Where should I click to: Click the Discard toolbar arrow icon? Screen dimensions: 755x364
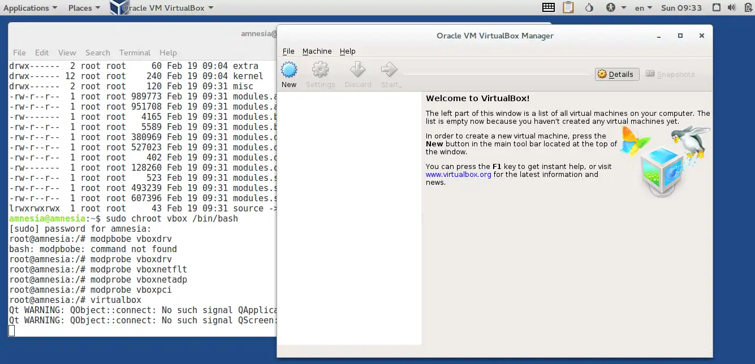tap(357, 70)
